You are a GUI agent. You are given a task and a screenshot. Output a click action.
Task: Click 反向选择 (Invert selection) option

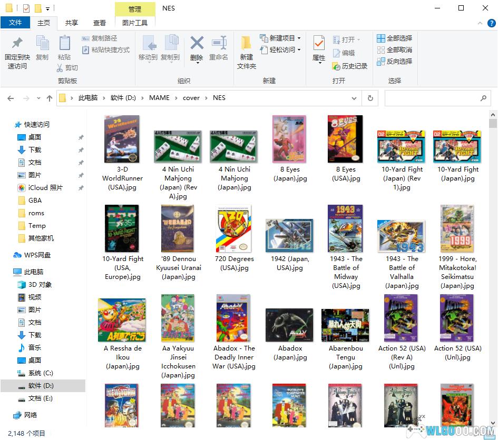tap(394, 62)
